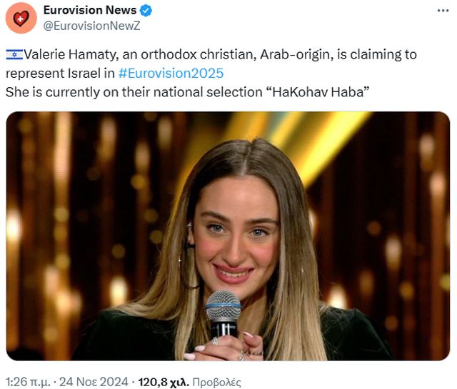Image resolution: width=457 pixels, height=389 pixels.
Task: Open the @EurovisionNewZ handle link
Action: [x=91, y=26]
